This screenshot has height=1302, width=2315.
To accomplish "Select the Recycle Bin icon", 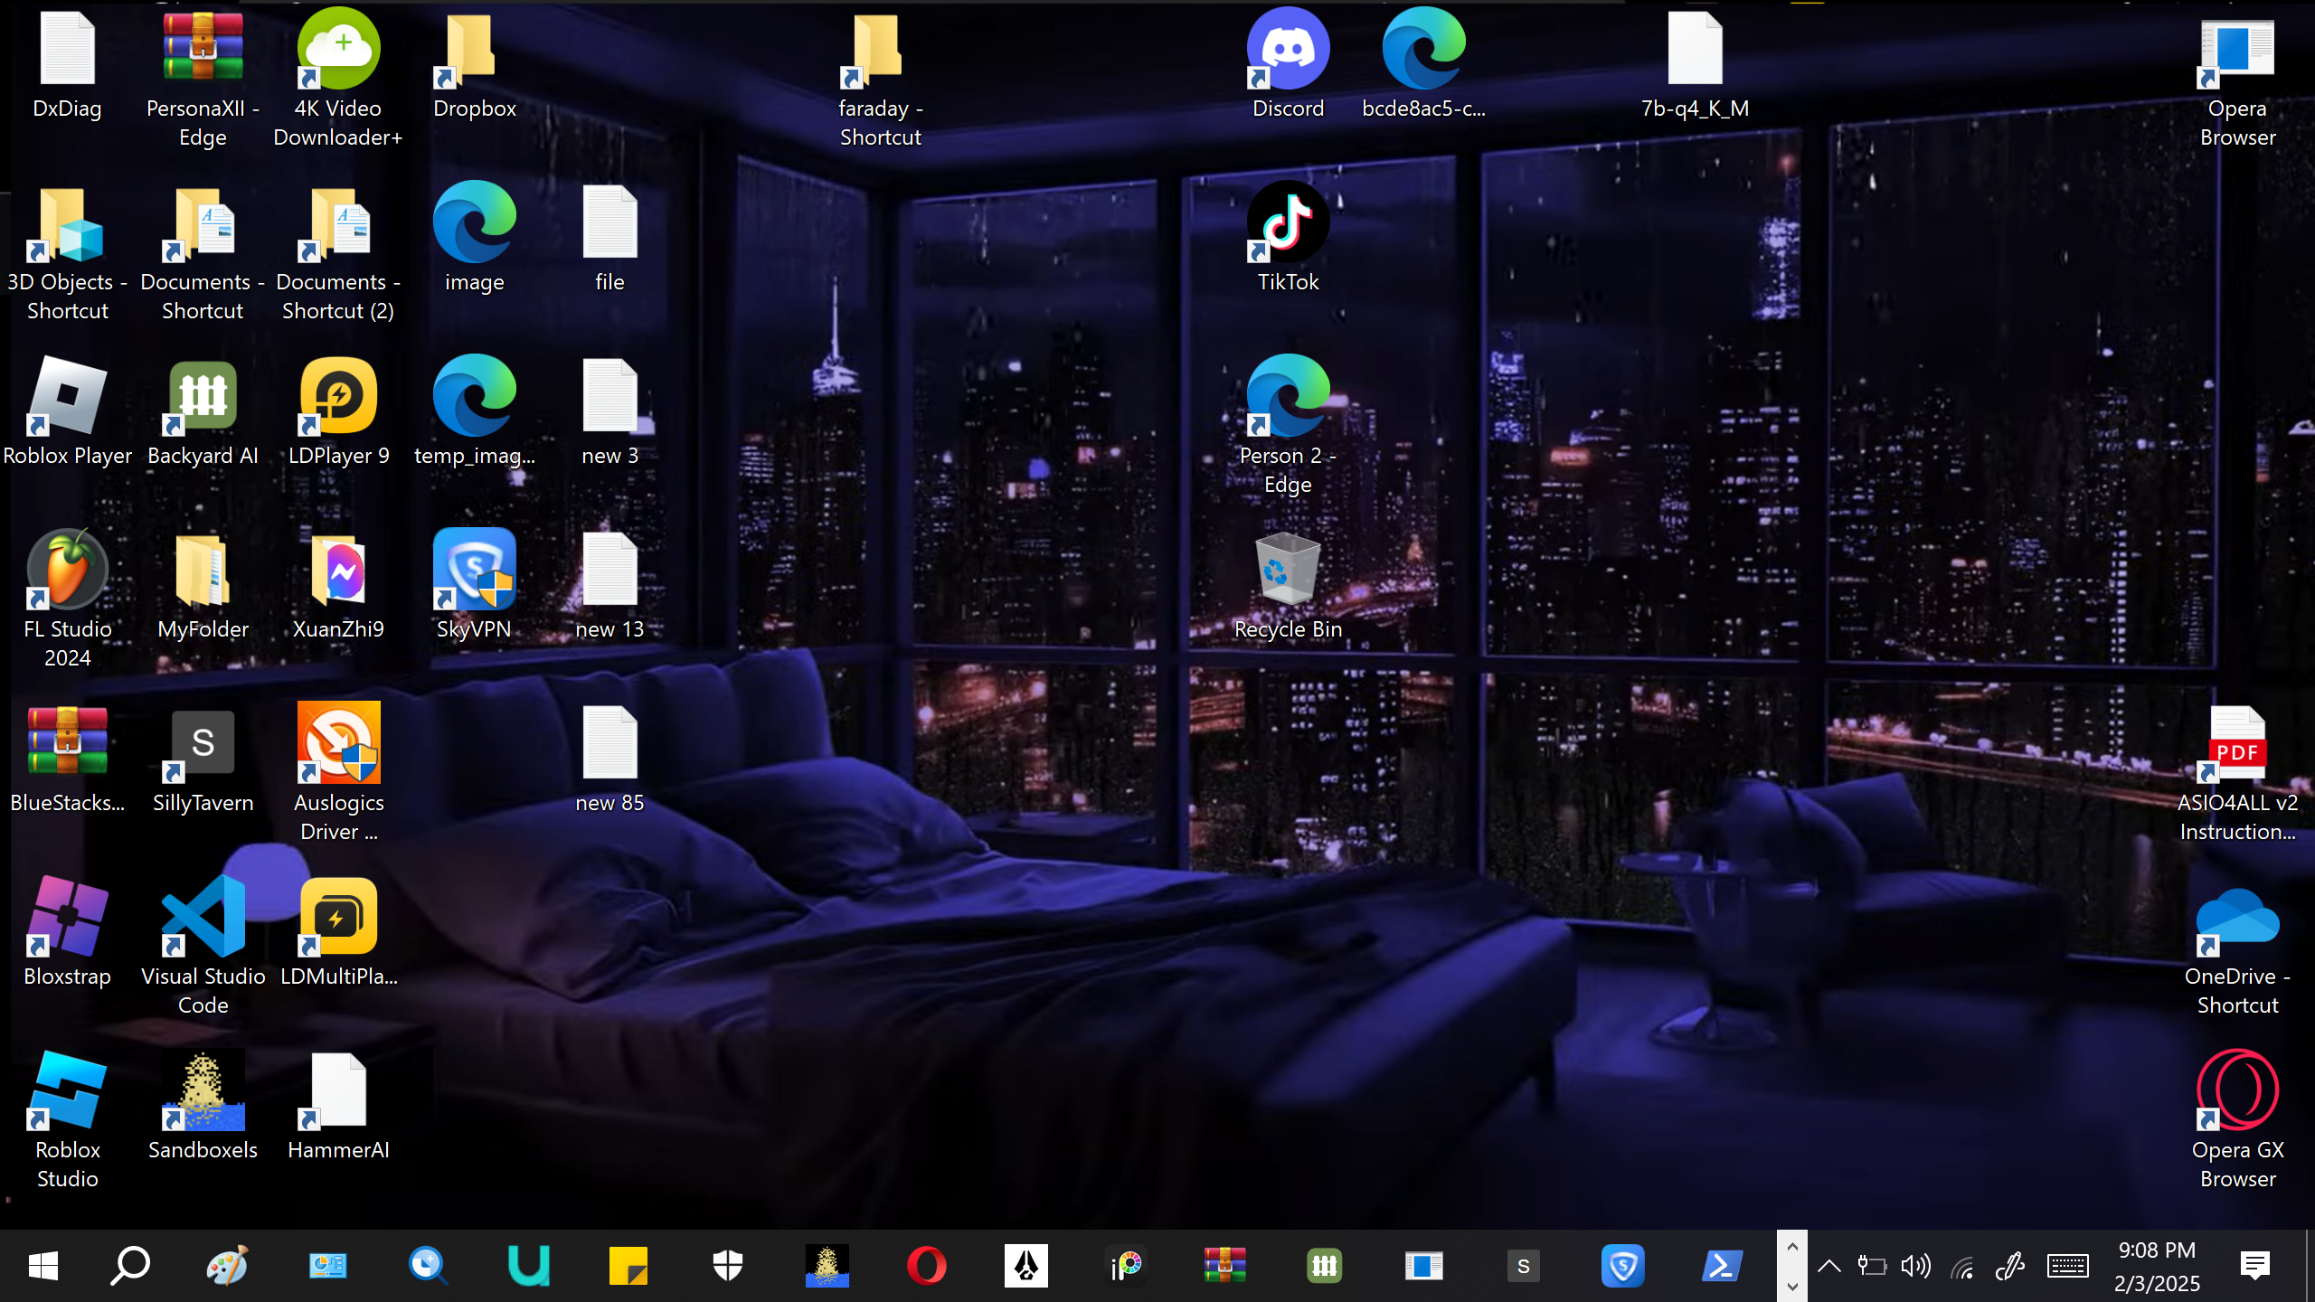I will click(1288, 570).
